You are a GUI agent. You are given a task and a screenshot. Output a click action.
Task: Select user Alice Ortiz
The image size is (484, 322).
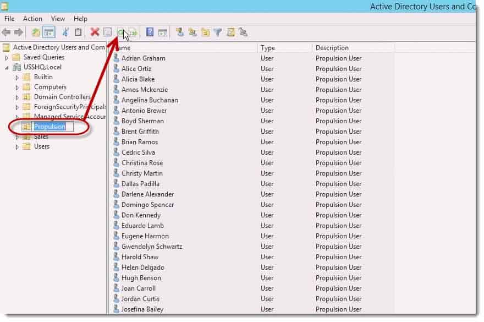[136, 69]
